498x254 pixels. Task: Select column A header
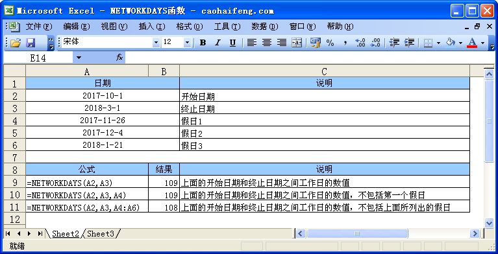pos(87,72)
